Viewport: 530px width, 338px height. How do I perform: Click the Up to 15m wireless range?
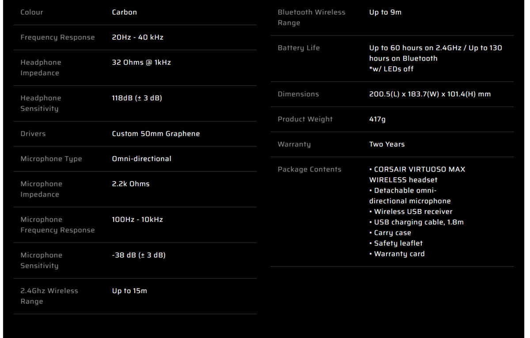pos(129,291)
